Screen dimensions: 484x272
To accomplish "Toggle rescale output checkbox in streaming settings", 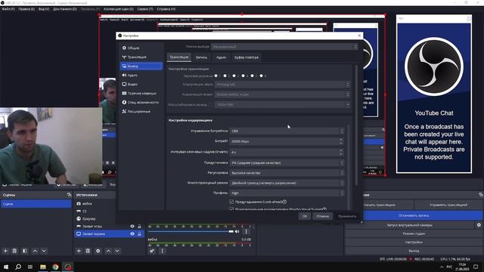I will pyautogui.click(x=211, y=105).
